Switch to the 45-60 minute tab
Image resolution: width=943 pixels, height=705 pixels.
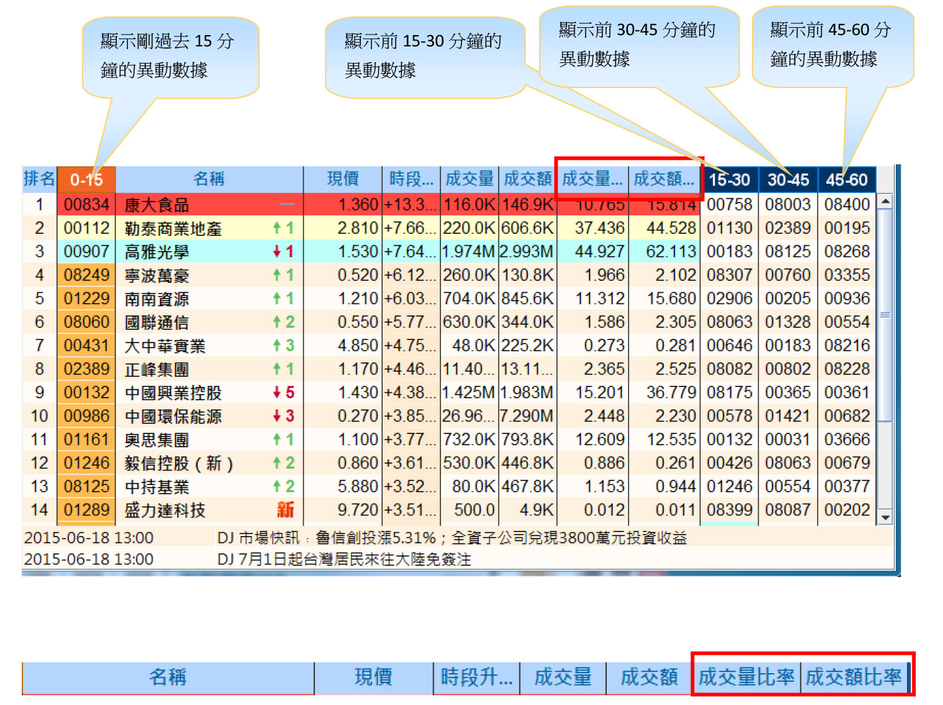click(x=847, y=180)
